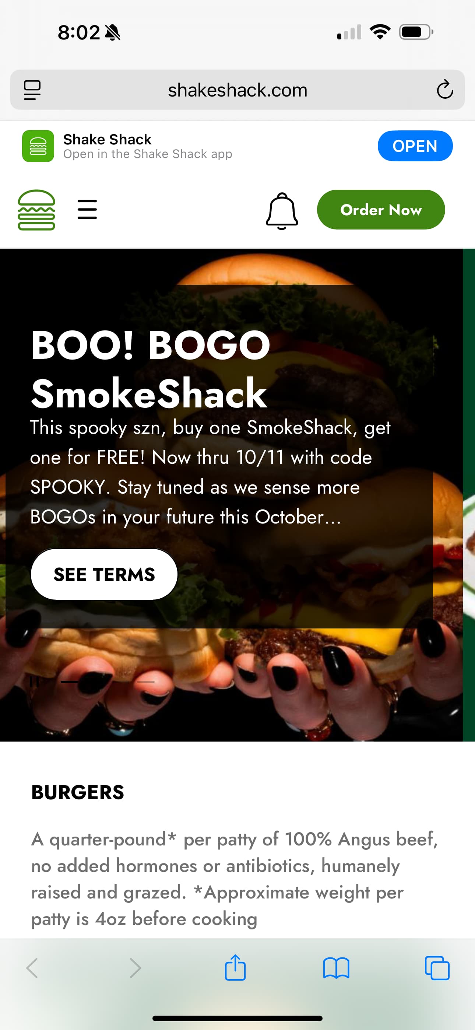
Task: Select the first carousel slide indicator
Action: pos(70,682)
